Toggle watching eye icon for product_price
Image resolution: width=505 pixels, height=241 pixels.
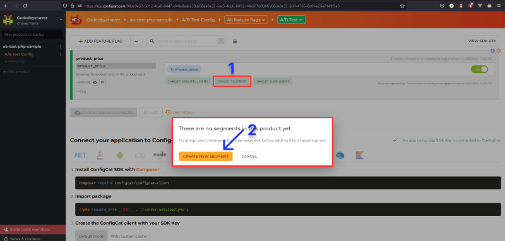click(x=95, y=82)
